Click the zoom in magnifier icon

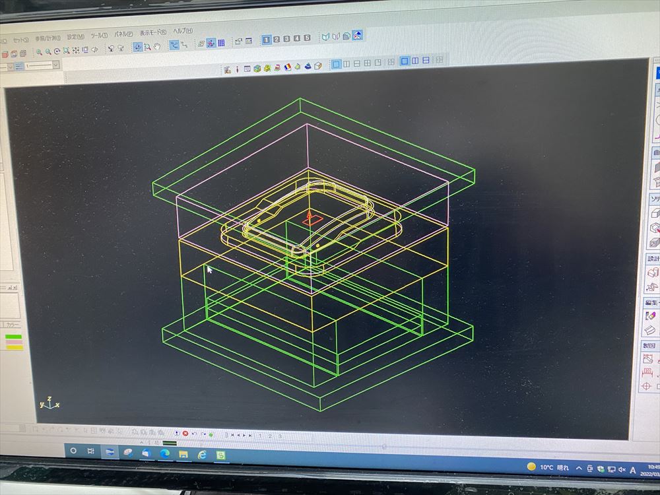[x=39, y=52]
